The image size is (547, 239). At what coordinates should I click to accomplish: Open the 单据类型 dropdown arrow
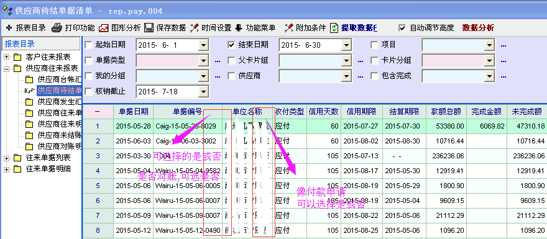coord(203,61)
